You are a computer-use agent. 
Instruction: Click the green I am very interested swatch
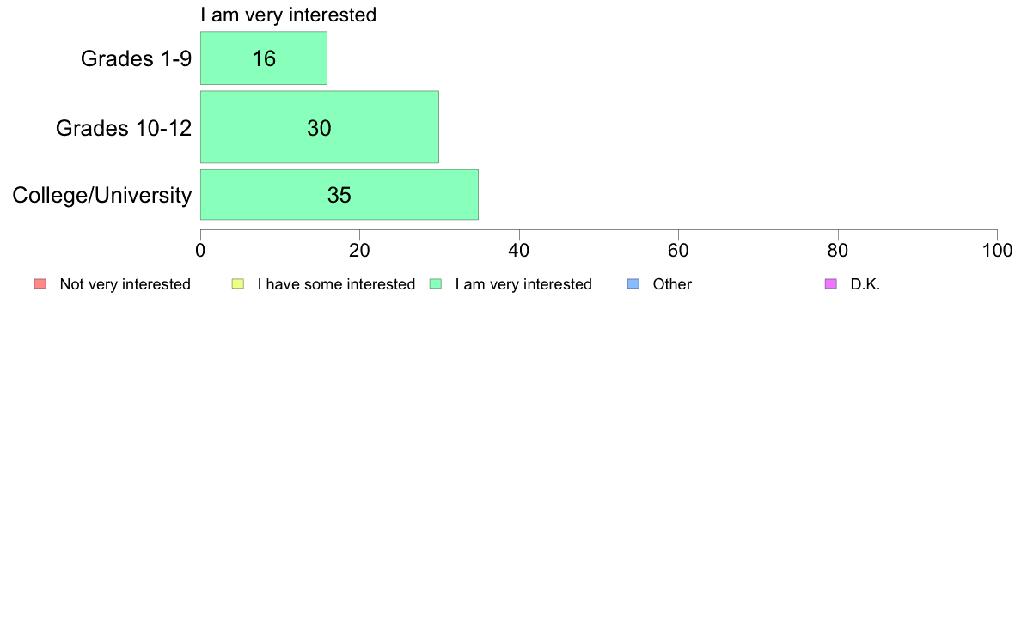tap(436, 283)
